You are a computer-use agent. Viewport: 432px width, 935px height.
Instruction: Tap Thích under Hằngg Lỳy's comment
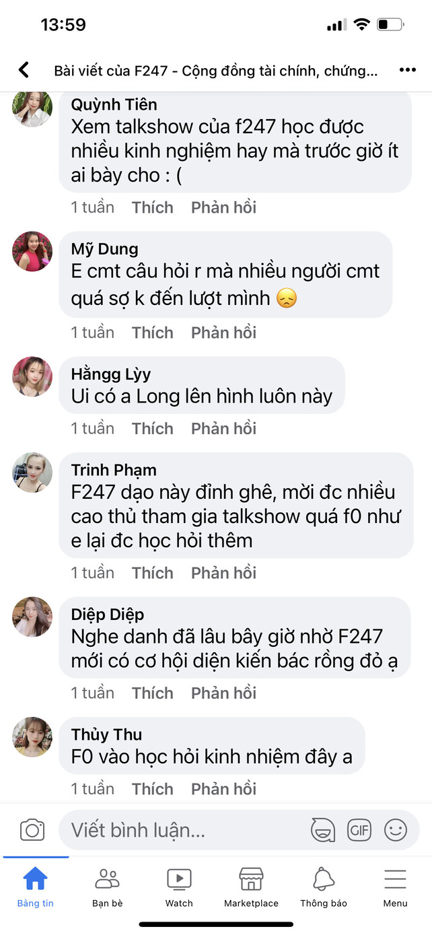point(153,428)
